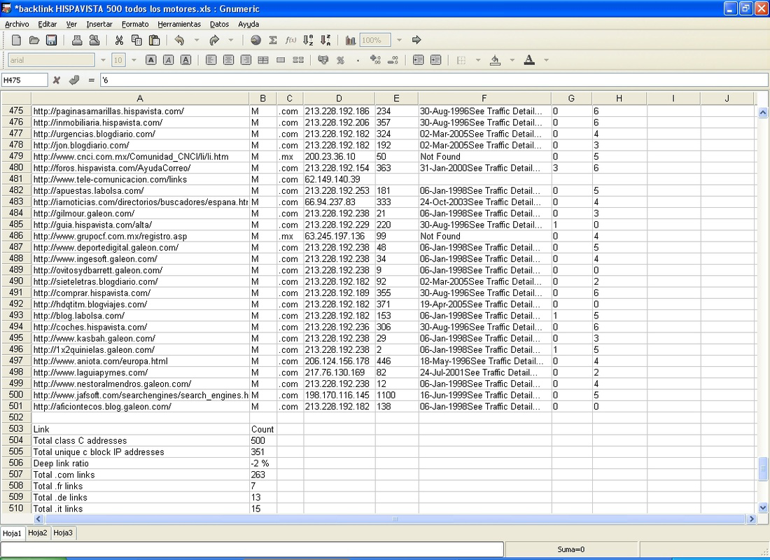770x560 pixels.
Task: Select column D header
Action: (339, 98)
